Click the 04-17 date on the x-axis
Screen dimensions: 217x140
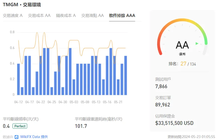pos(30,102)
